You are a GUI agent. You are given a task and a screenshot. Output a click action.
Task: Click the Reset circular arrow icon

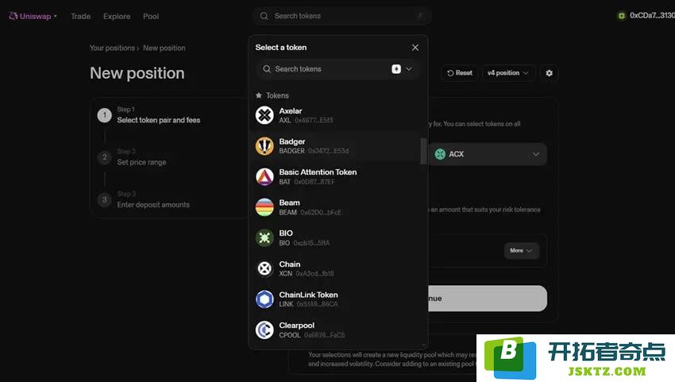coord(450,73)
